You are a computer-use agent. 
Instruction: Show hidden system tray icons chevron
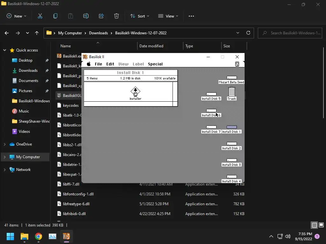click(271, 236)
